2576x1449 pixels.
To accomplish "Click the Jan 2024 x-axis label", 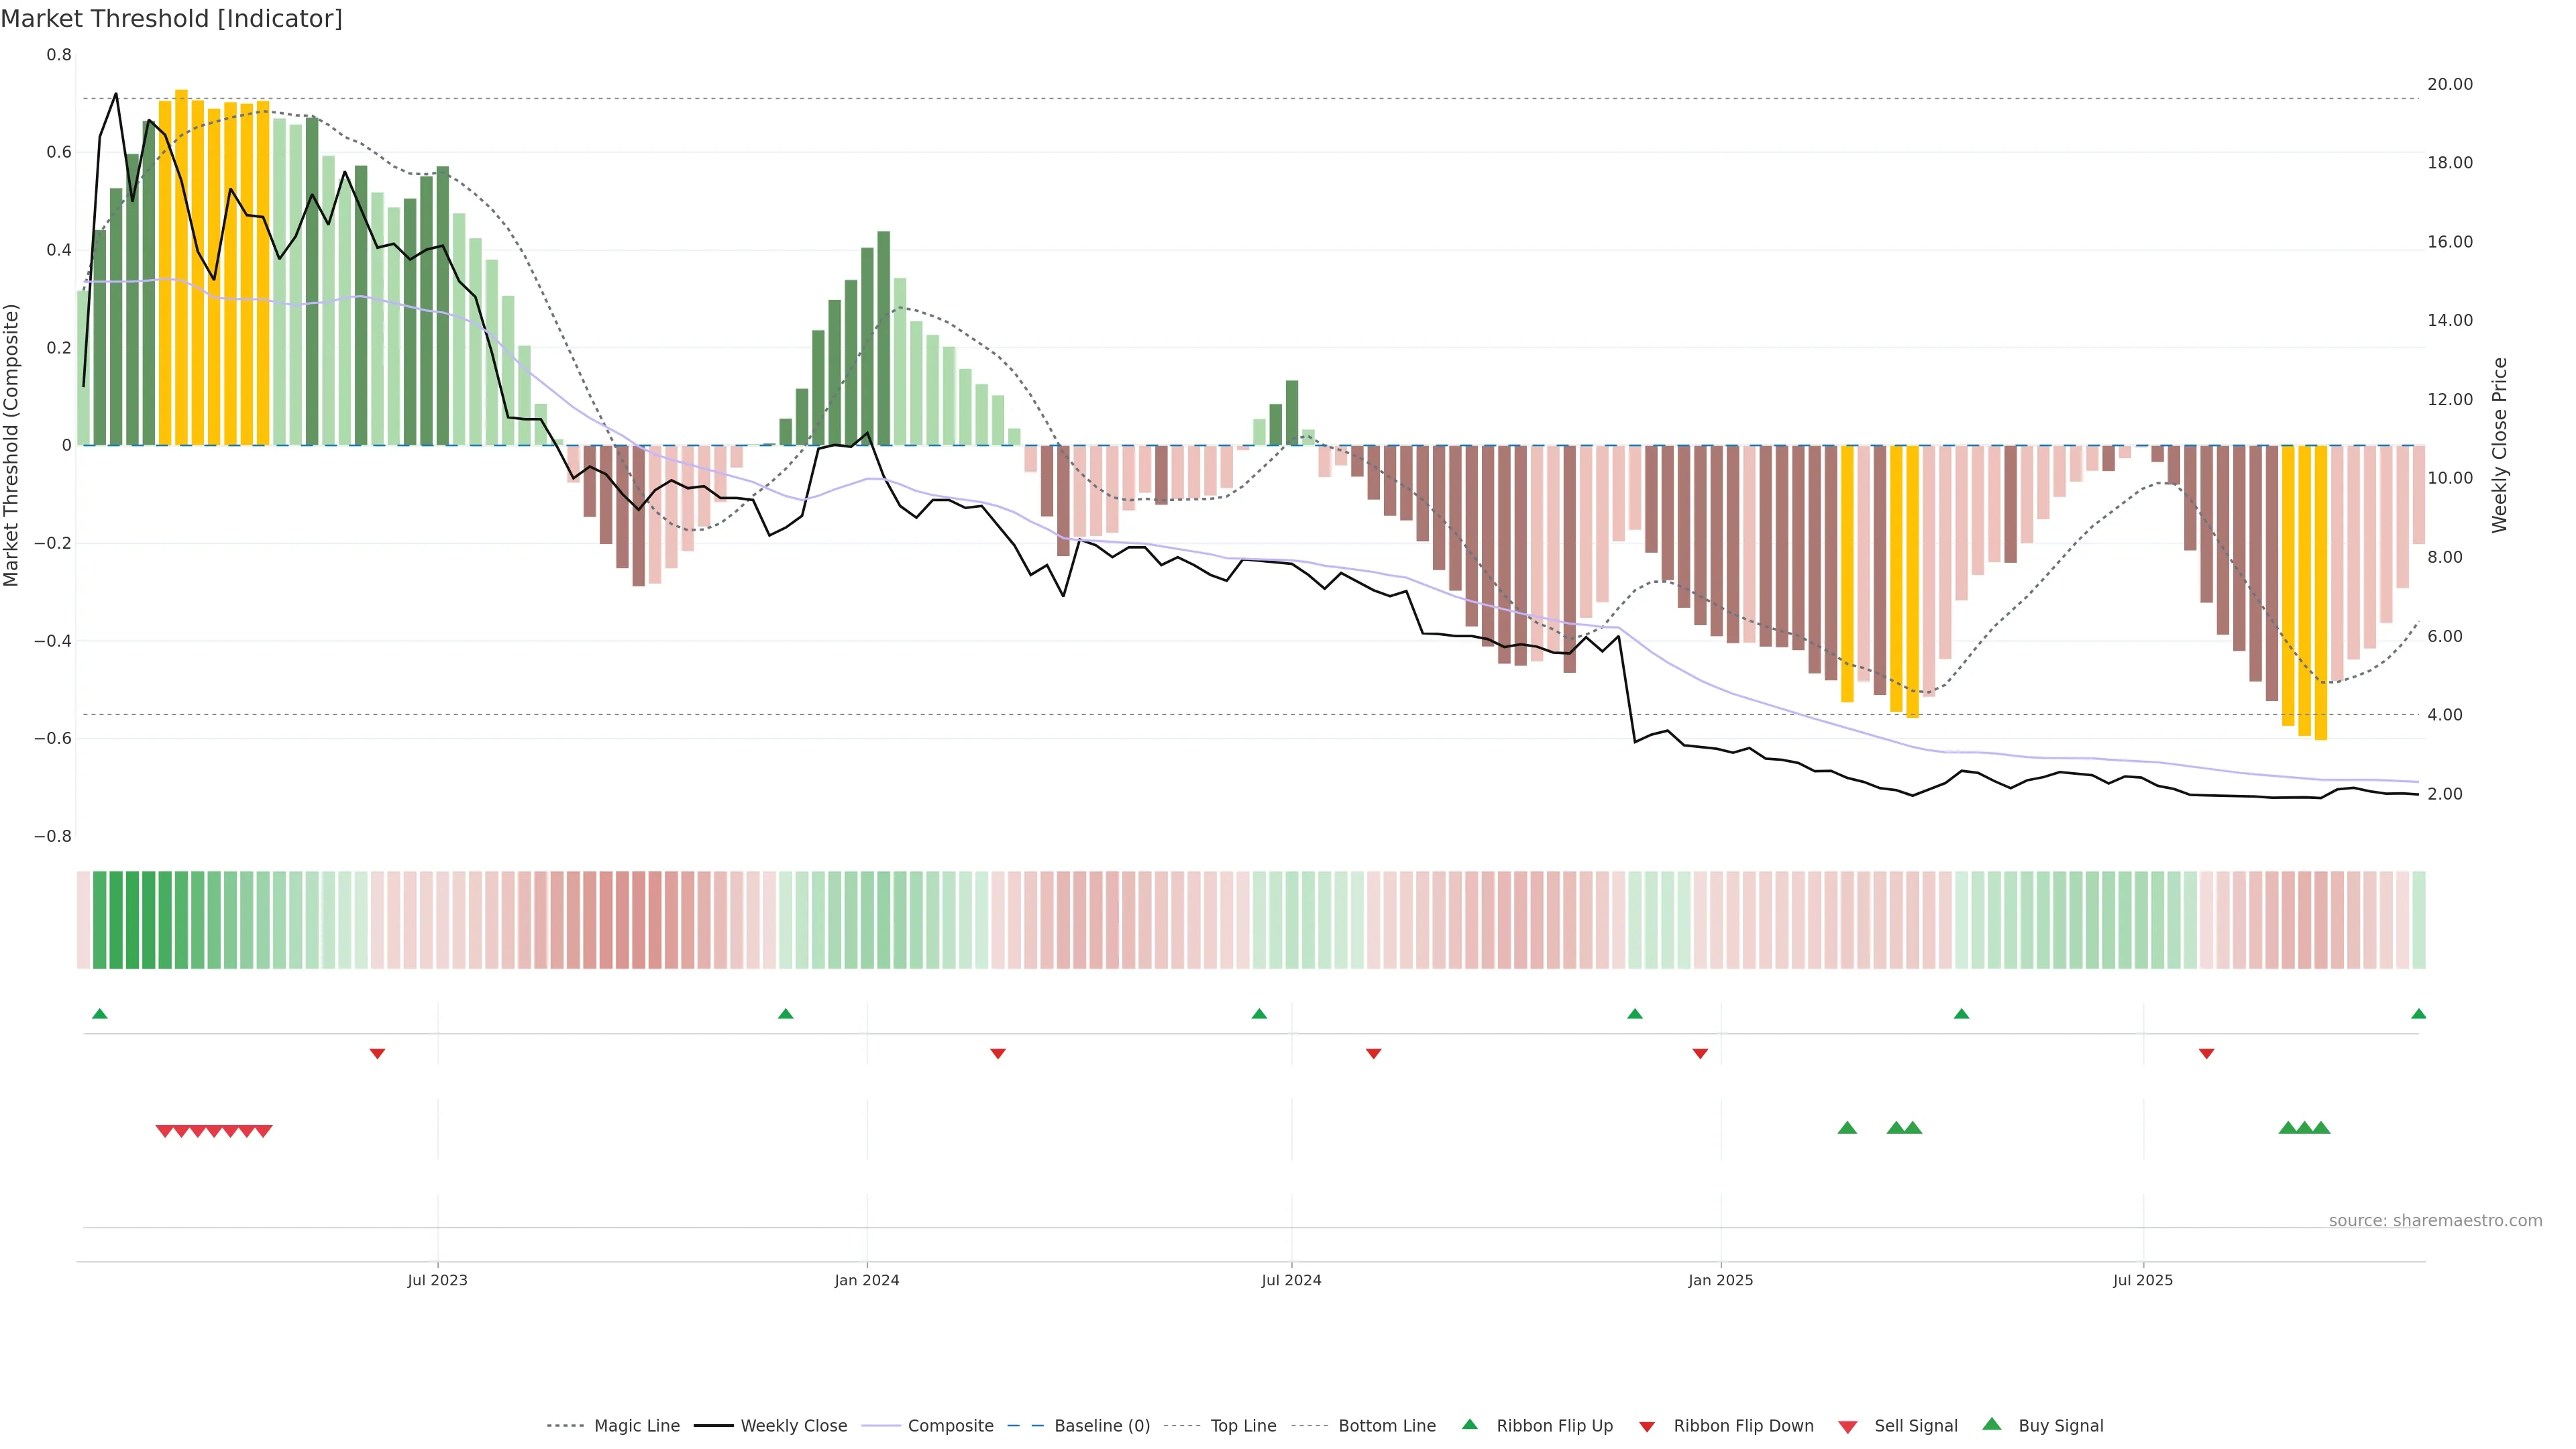I will point(867,1280).
